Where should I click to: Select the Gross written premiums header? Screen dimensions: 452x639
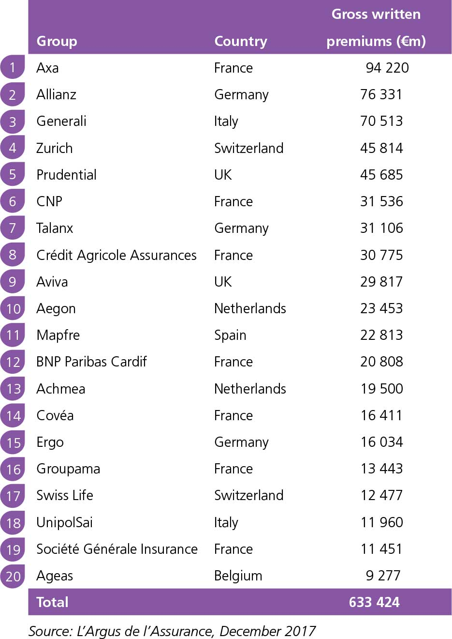coord(376,28)
